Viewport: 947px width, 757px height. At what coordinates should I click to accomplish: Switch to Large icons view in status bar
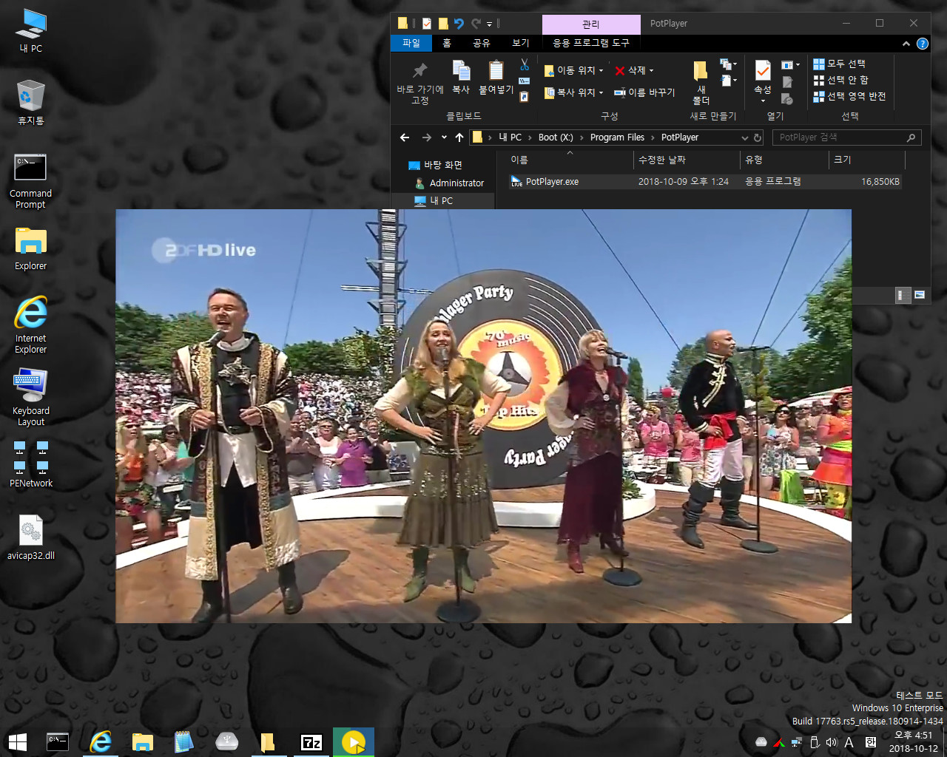click(920, 295)
